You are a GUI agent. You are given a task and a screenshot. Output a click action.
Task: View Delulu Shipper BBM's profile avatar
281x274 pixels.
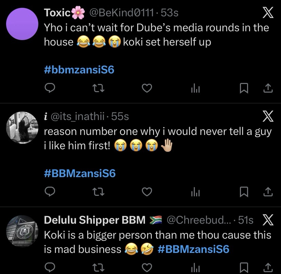(x=21, y=232)
